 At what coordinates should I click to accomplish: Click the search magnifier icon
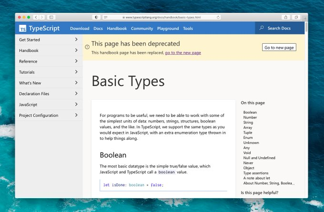coord(262,28)
